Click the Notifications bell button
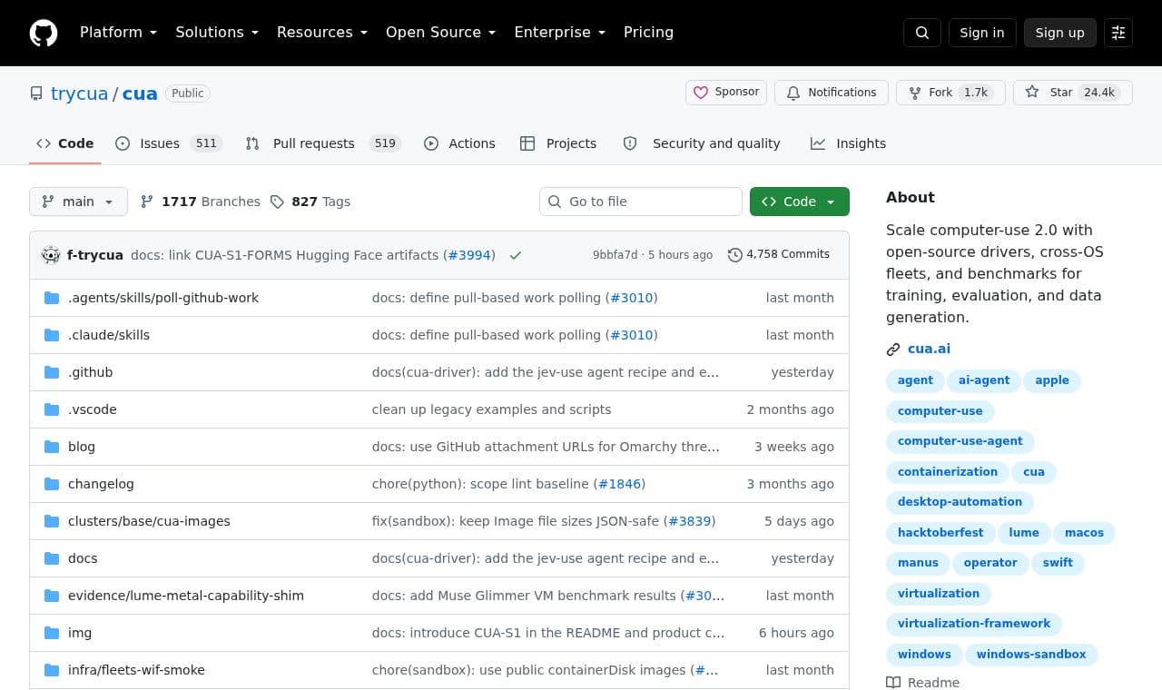1162x690 pixels. tap(832, 93)
